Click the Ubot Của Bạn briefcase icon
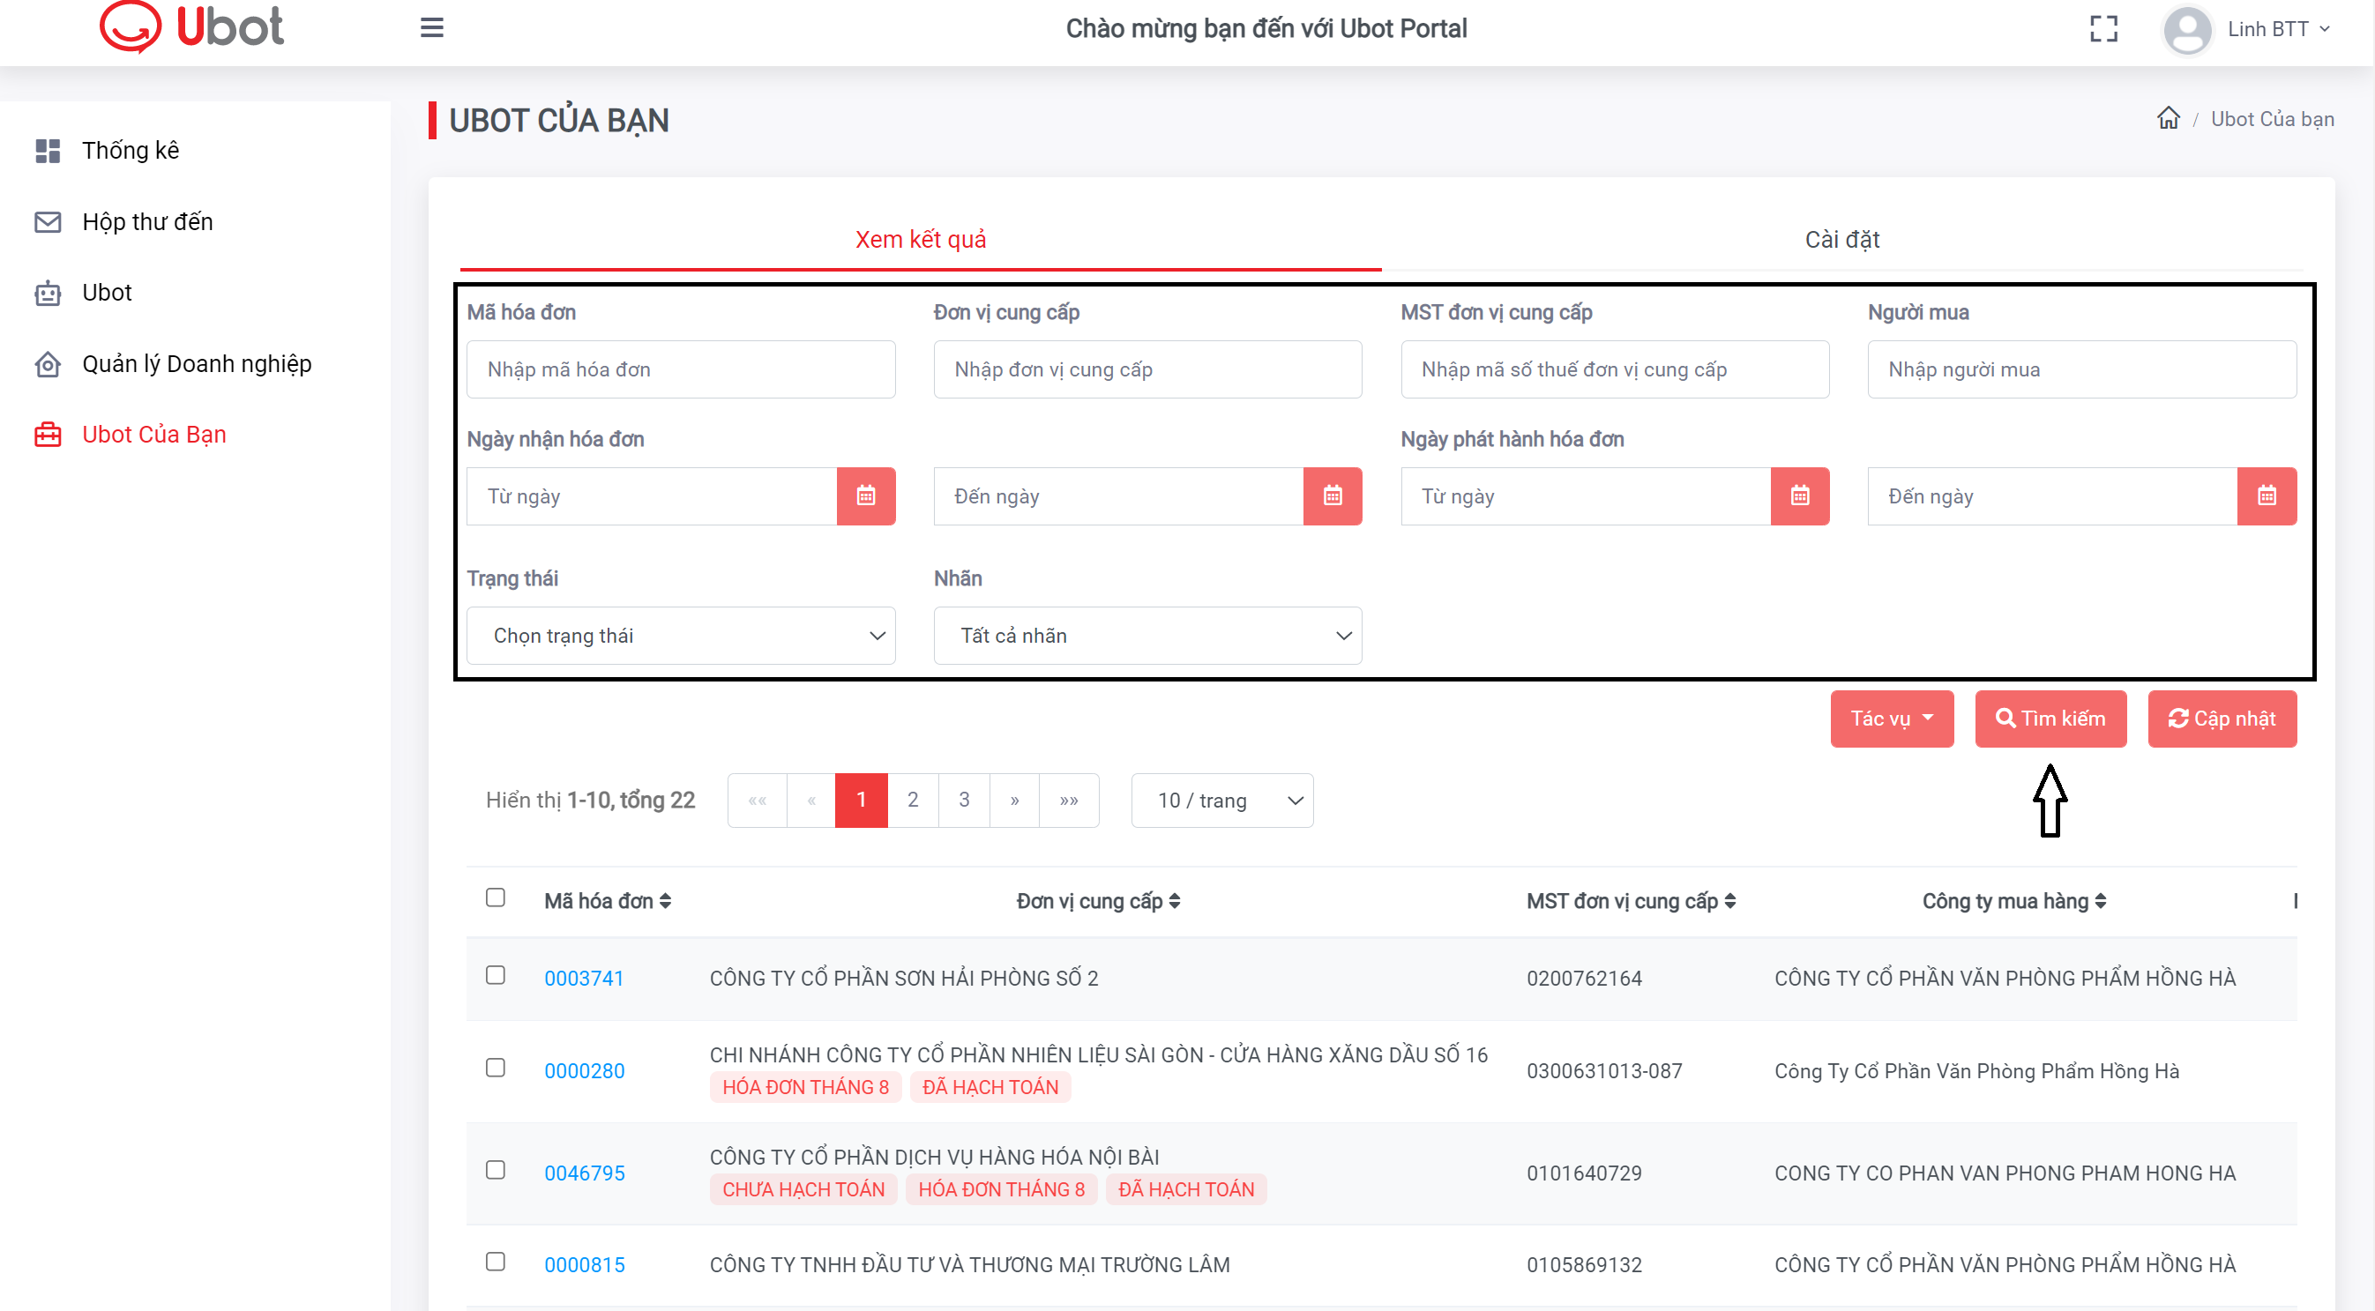Viewport: 2375px width, 1311px height. click(x=47, y=435)
